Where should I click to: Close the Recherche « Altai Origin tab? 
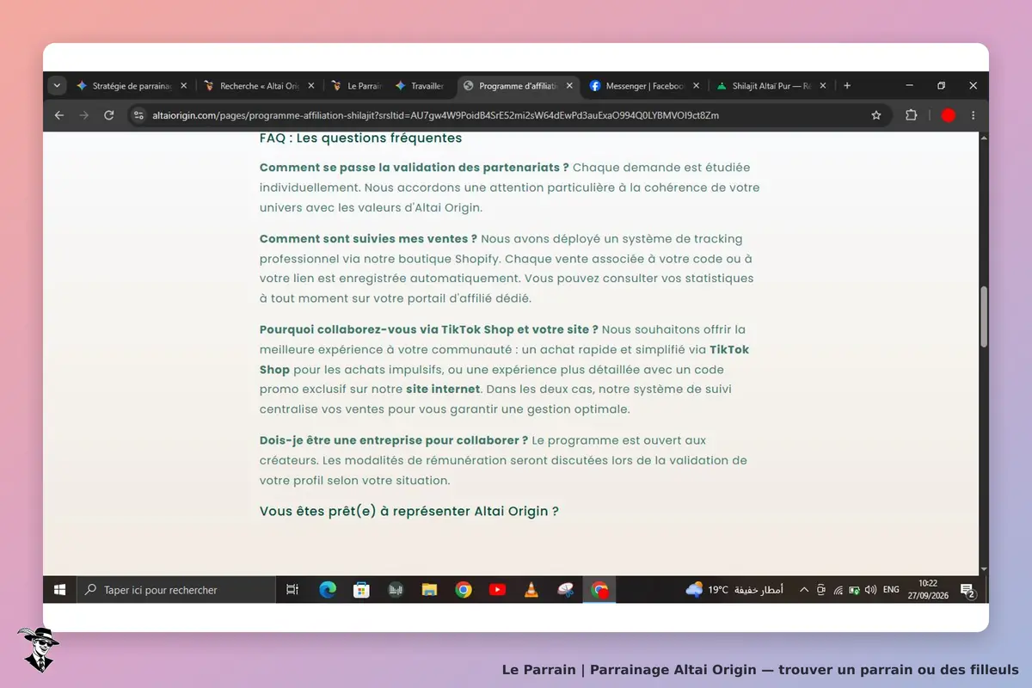click(311, 86)
